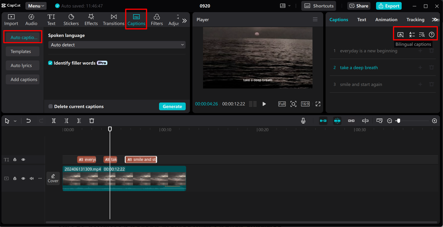Zoom in timeline with plus icon

(435, 121)
